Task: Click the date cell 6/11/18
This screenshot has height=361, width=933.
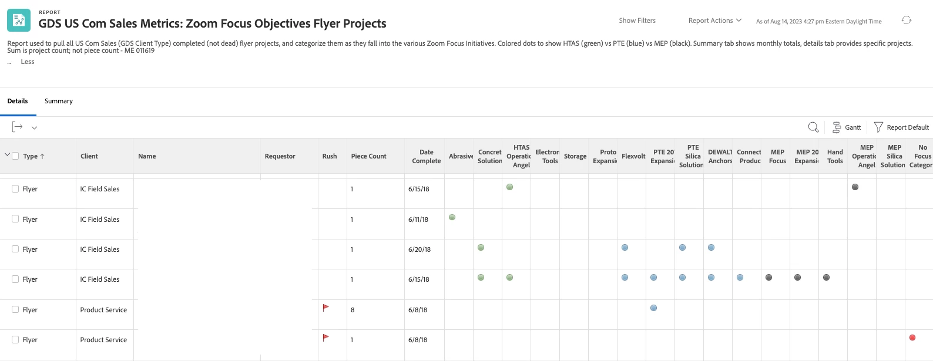Action: (x=418, y=220)
